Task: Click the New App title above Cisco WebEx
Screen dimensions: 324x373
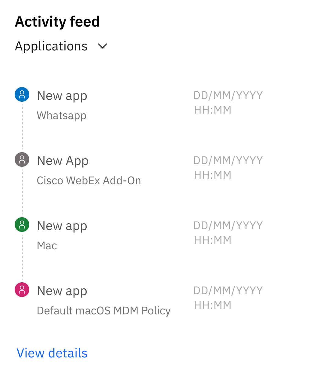Action: point(63,161)
